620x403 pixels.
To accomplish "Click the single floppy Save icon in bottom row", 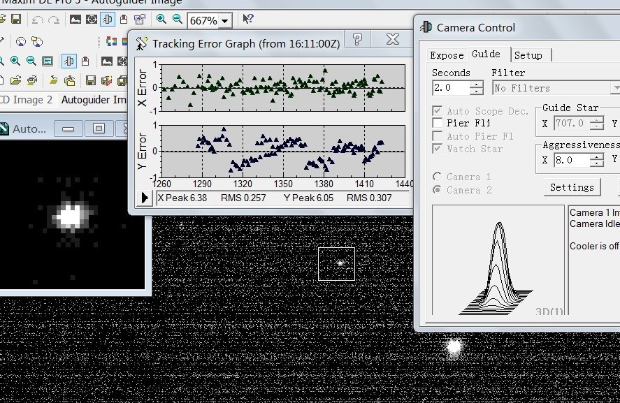I will coord(91,80).
